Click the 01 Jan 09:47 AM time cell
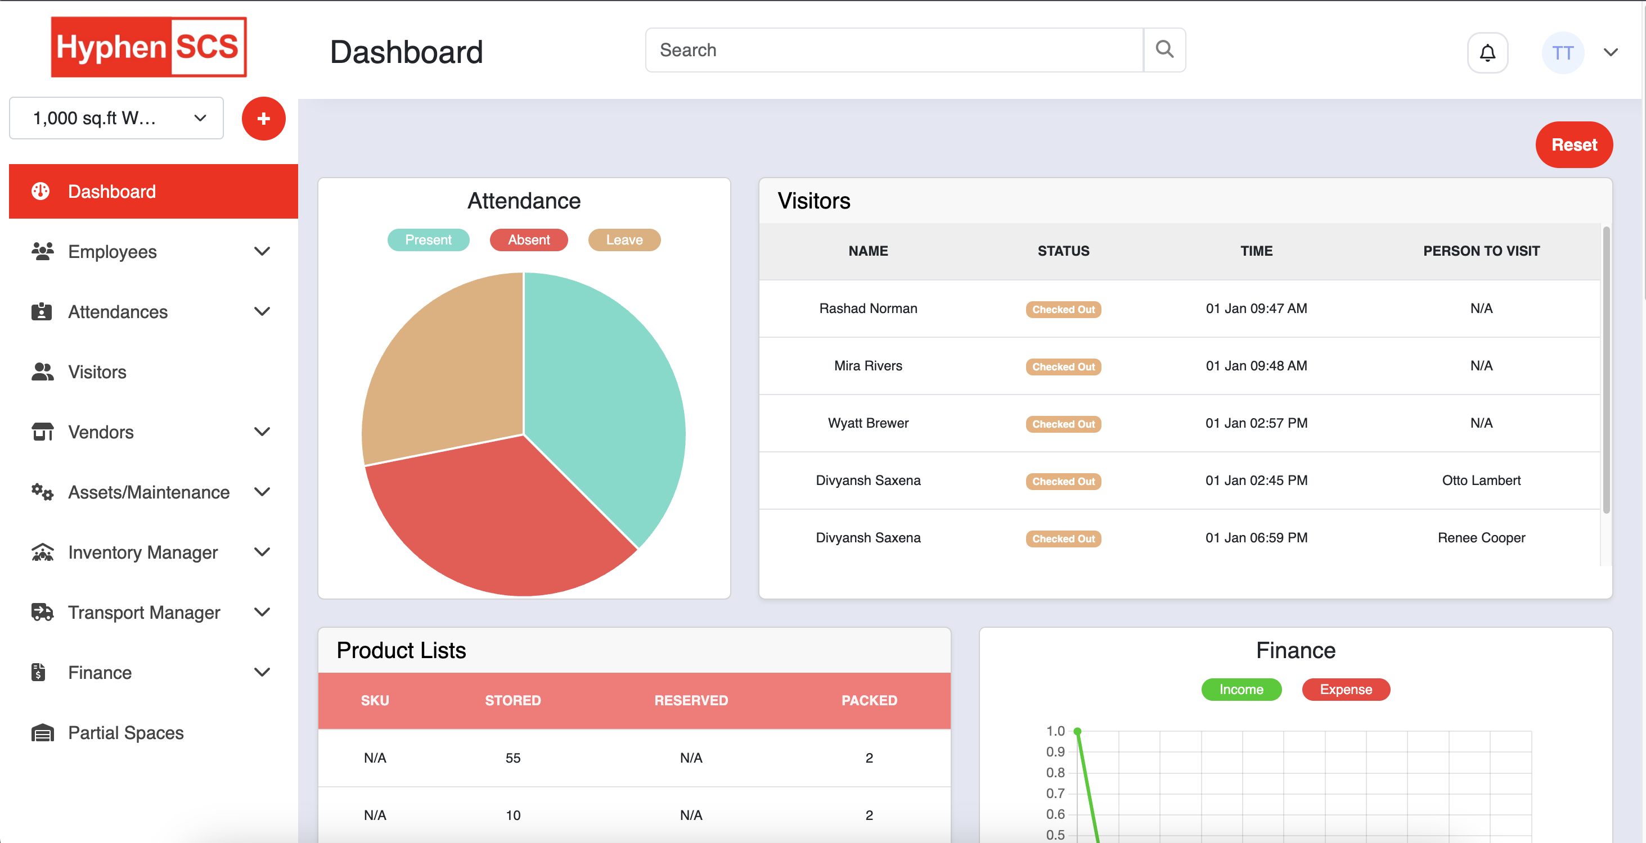 pos(1256,309)
